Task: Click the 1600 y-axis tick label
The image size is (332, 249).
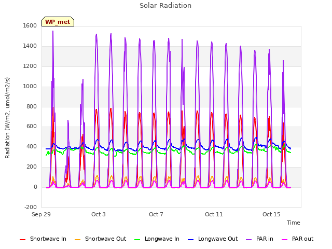Action: pyautogui.click(x=30, y=26)
